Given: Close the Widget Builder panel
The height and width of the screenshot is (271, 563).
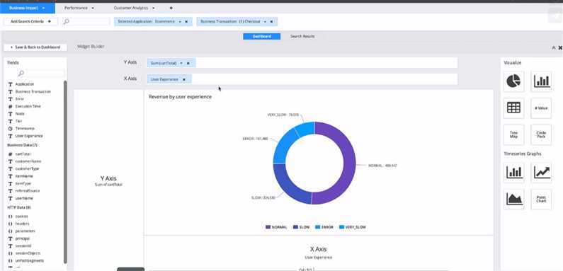Looking at the screenshot, I should [559, 47].
